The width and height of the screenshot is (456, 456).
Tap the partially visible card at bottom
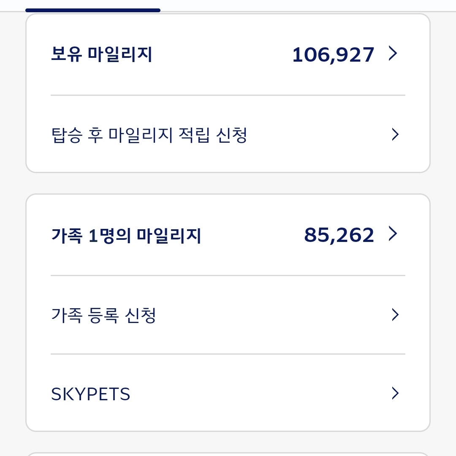pos(228,454)
